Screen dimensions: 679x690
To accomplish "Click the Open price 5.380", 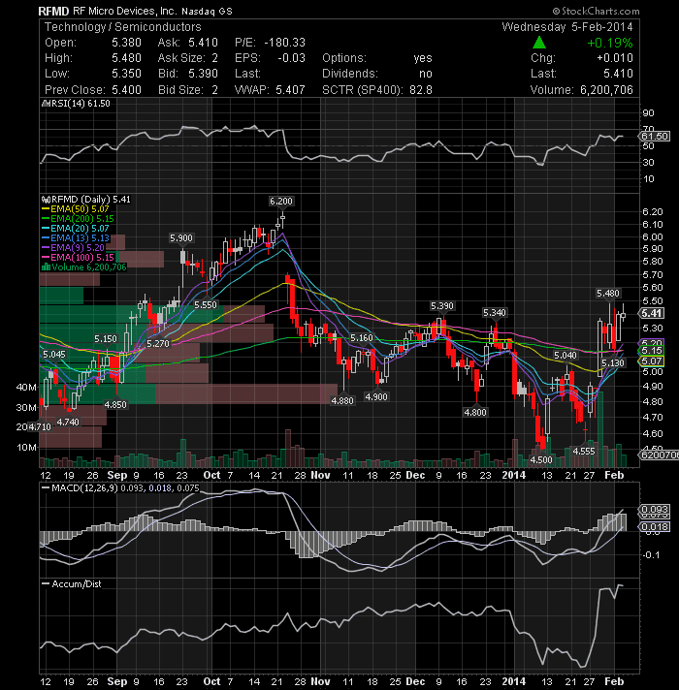I will click(x=126, y=43).
